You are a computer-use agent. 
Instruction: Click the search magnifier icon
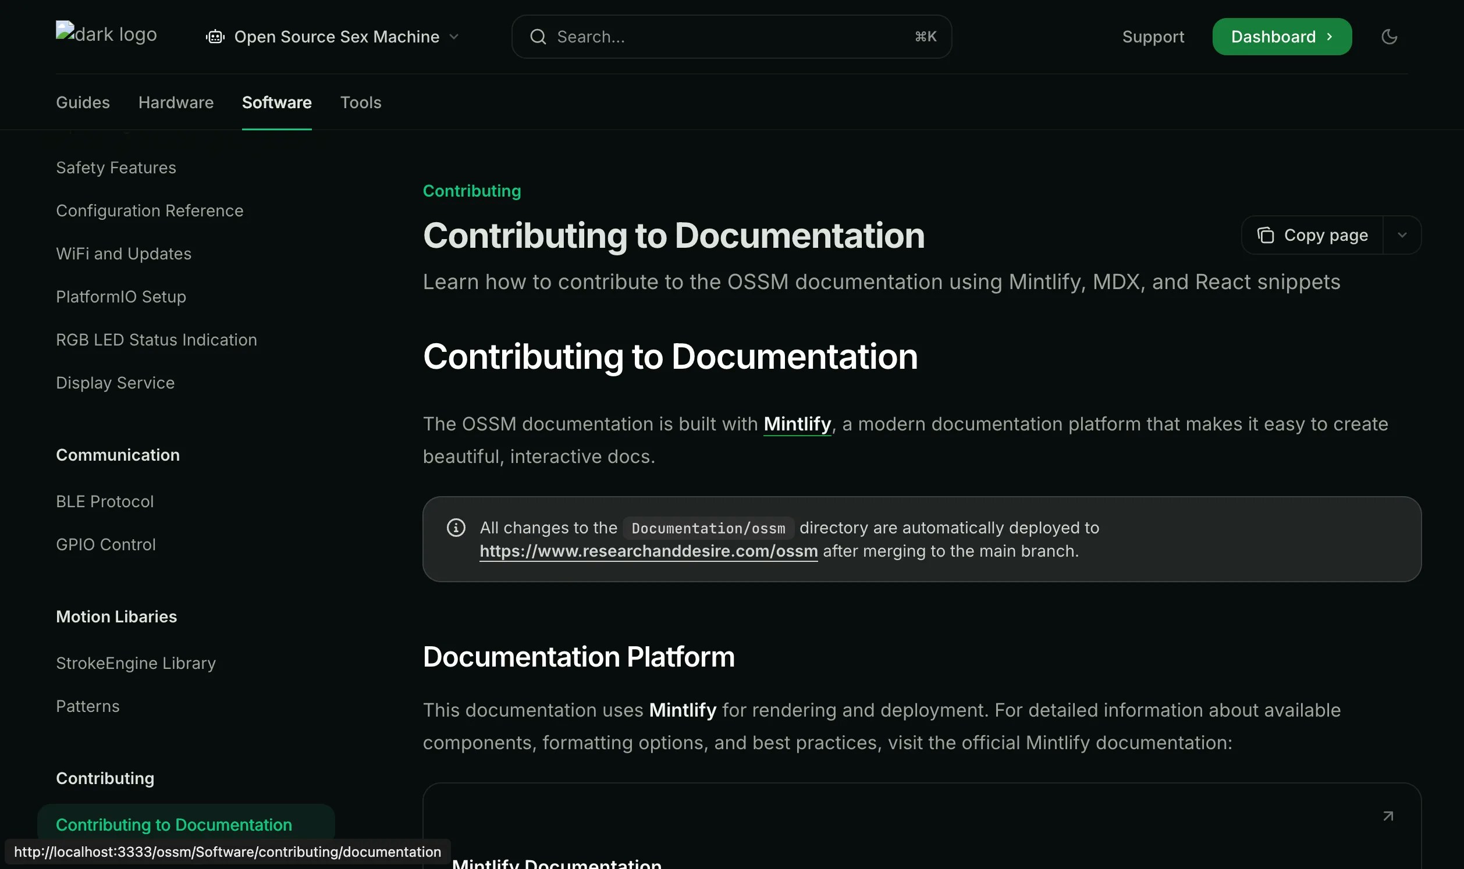(538, 36)
